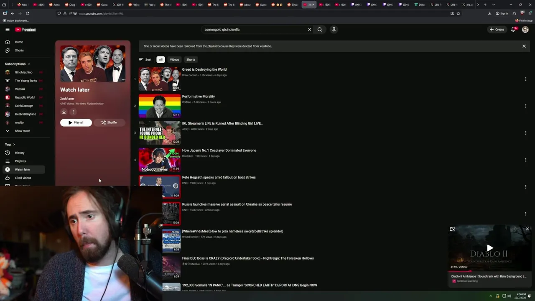
Task: Open How Japan's No.1 Cosplayer video title
Action: 219,150
